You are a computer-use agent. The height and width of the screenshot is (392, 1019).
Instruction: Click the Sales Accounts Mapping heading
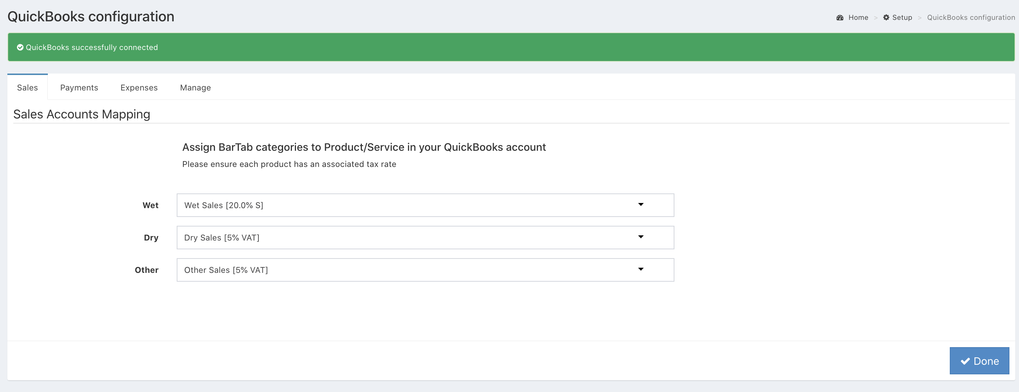point(81,114)
